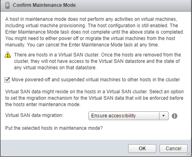Image resolution: width=192 pixels, height=157 pixels.
Task: Click the Put the selected hosts question text
Action: (x=54, y=128)
